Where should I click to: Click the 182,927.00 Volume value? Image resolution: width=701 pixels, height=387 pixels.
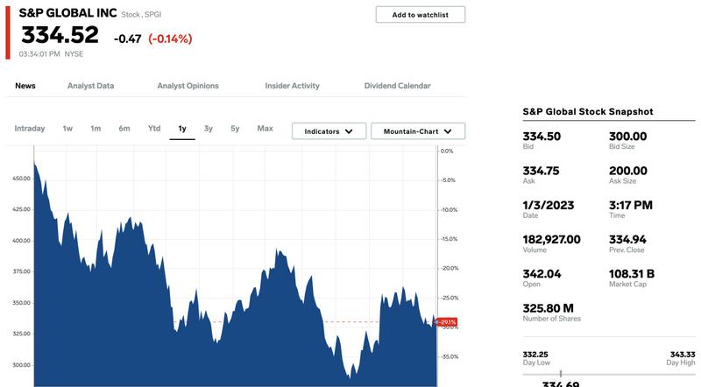click(x=551, y=240)
